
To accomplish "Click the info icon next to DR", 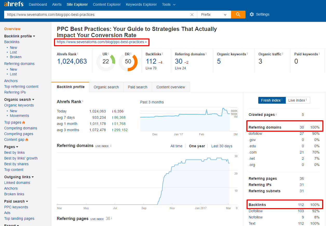I will click(131, 54).
